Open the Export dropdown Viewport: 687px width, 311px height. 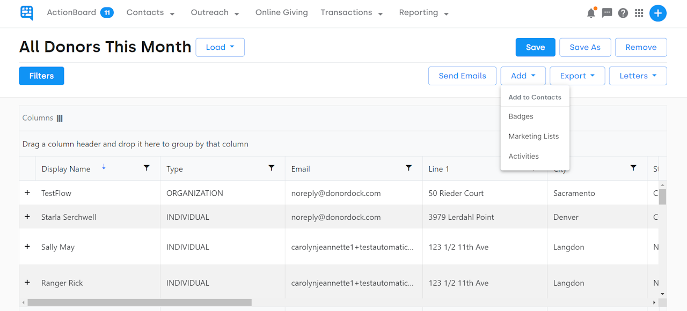577,76
